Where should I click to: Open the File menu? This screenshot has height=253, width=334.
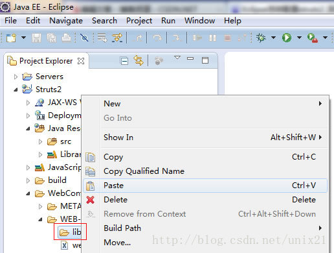(10, 21)
